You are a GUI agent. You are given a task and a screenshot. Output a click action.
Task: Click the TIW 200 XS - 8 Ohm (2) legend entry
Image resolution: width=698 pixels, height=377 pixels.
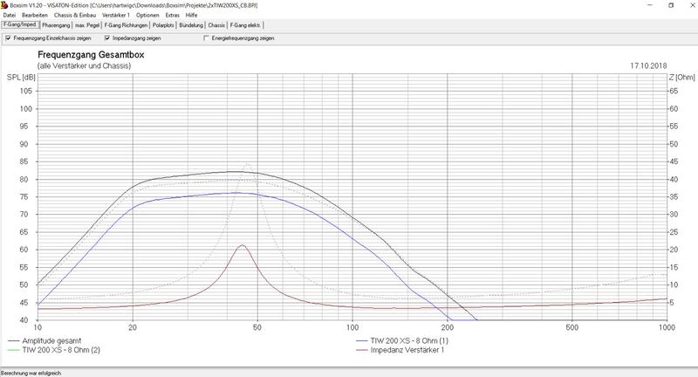point(54,350)
